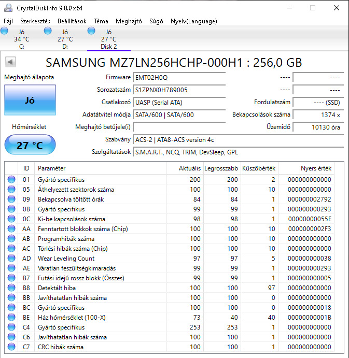Image resolution: width=349 pixels, height=358 pixels.
Task: Click the Firmware field EMT02H0Q
Action: tap(179, 78)
